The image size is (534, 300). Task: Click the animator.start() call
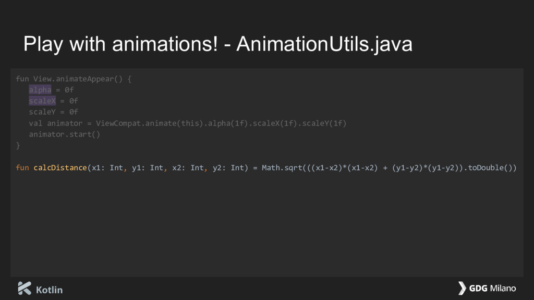tap(64, 134)
